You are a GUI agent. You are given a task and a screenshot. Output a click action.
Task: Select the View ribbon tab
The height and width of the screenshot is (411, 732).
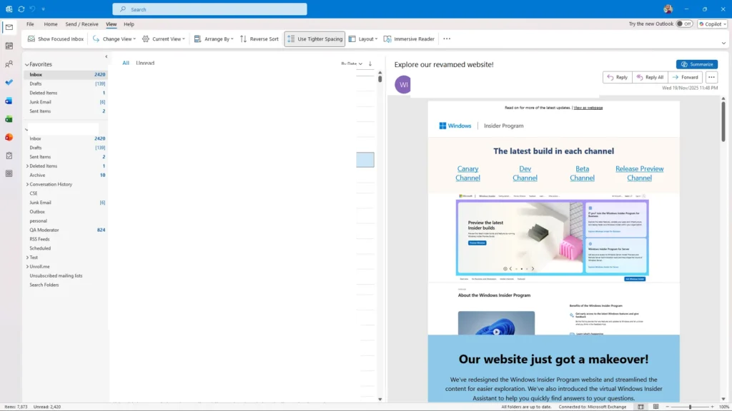(x=111, y=24)
